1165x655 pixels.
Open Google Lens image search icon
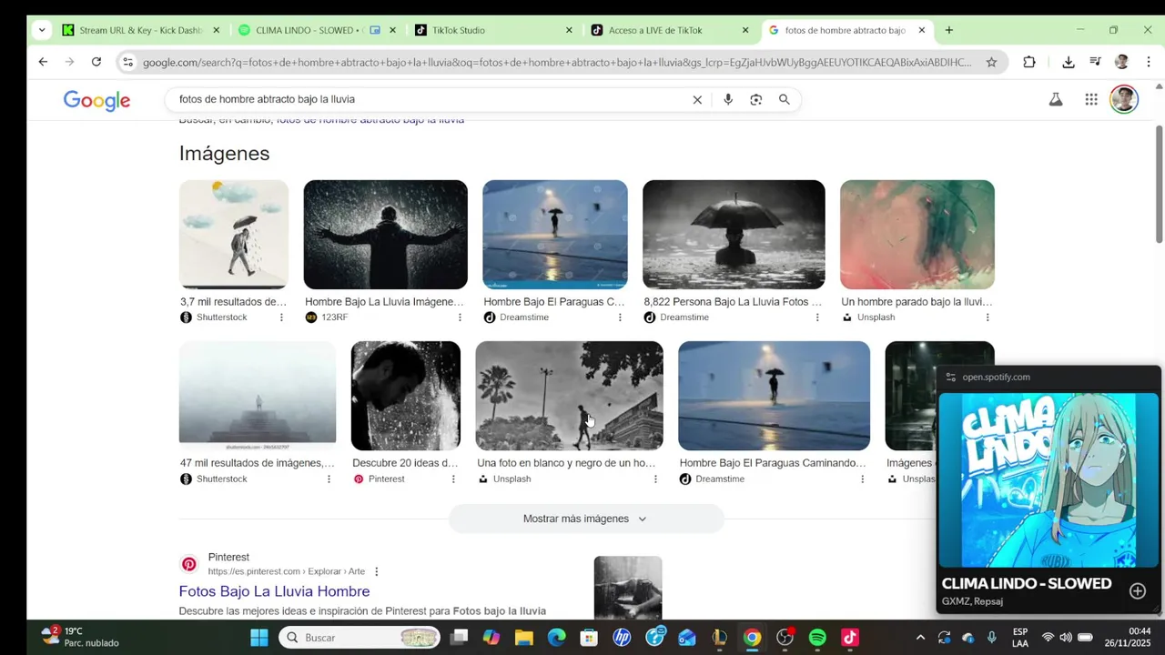coord(755,99)
